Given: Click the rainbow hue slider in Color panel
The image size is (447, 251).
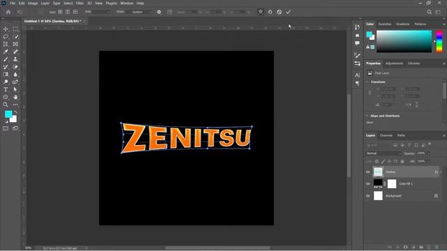Looking at the screenshot, I should (x=439, y=42).
